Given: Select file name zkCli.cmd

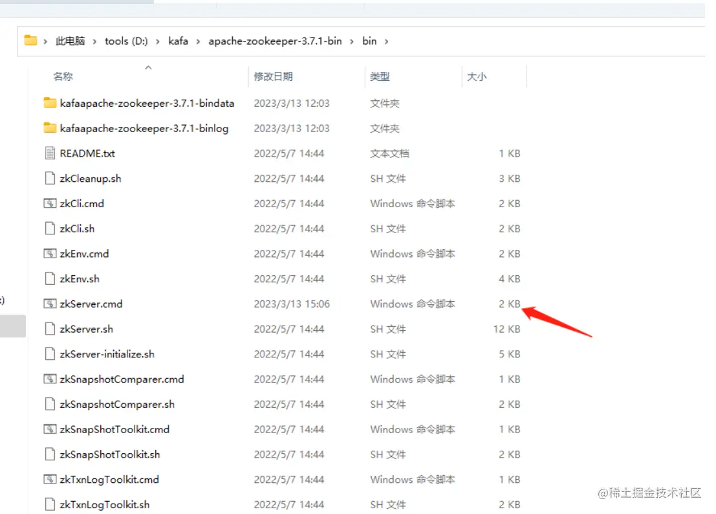Looking at the screenshot, I should [81, 203].
